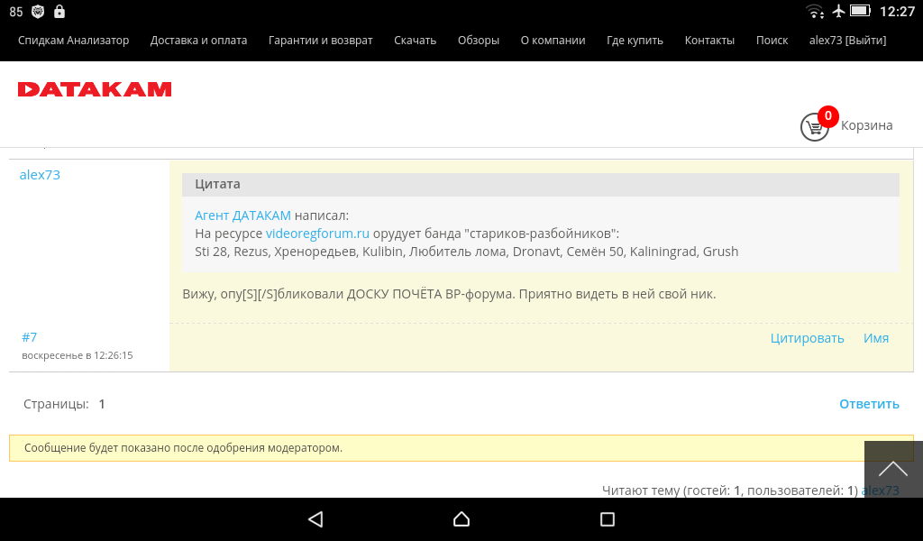The image size is (923, 541).
Task: Open Агент ДАТАКАМ profile link in quote
Action: click(242, 215)
